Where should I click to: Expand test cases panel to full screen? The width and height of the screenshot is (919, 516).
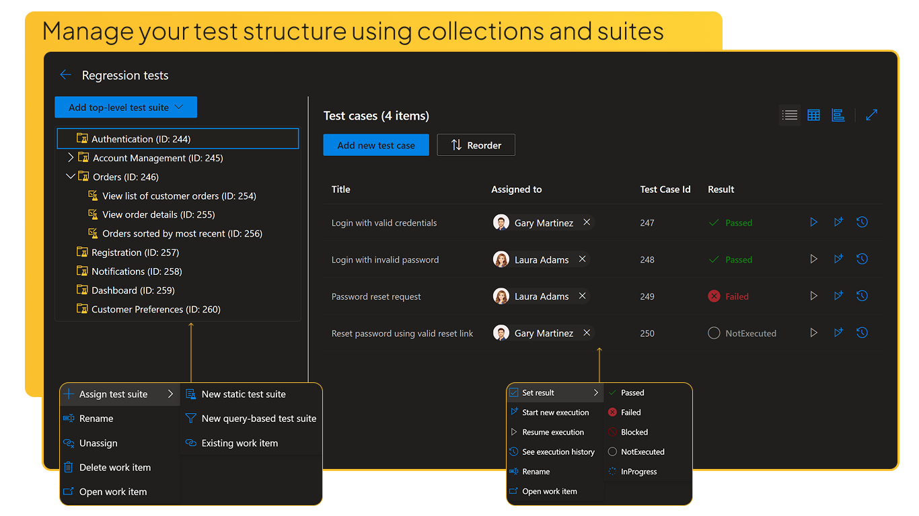(x=871, y=115)
